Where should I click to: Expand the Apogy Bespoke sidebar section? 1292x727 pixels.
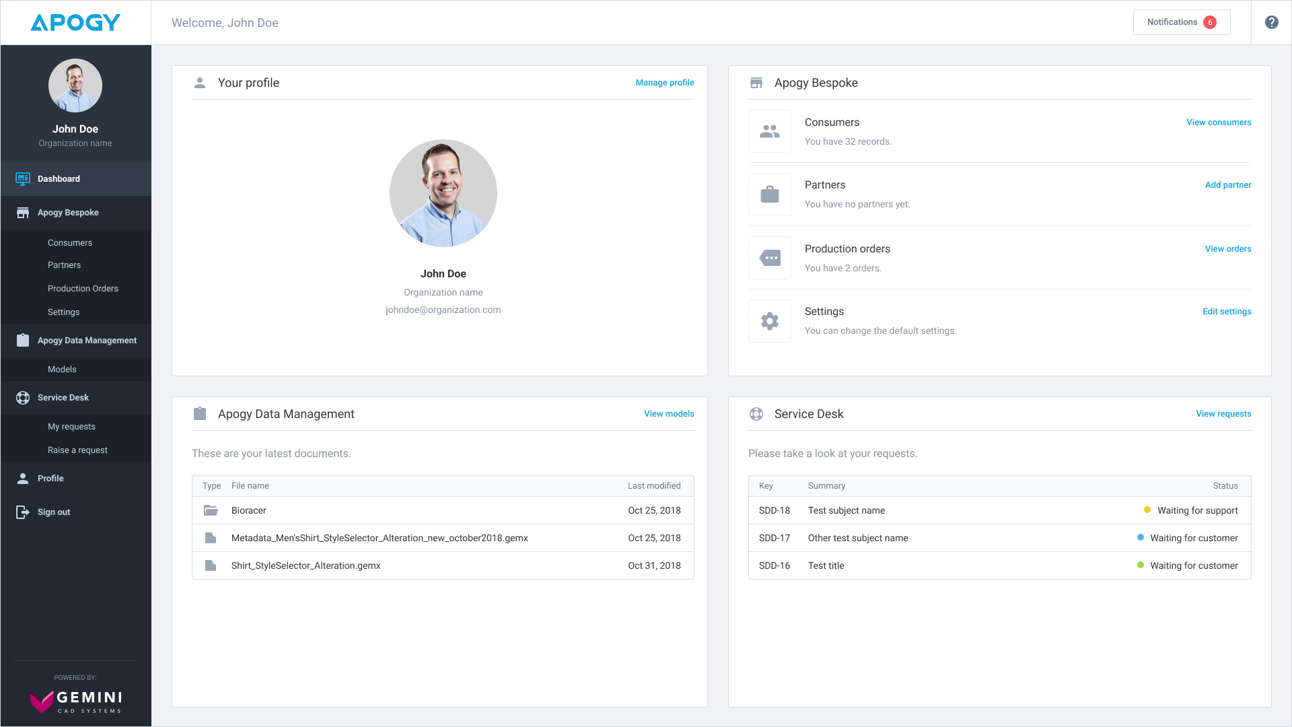(x=68, y=212)
